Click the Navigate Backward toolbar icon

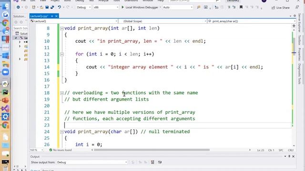18,8
